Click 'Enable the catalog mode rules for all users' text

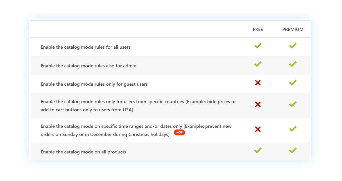point(85,47)
